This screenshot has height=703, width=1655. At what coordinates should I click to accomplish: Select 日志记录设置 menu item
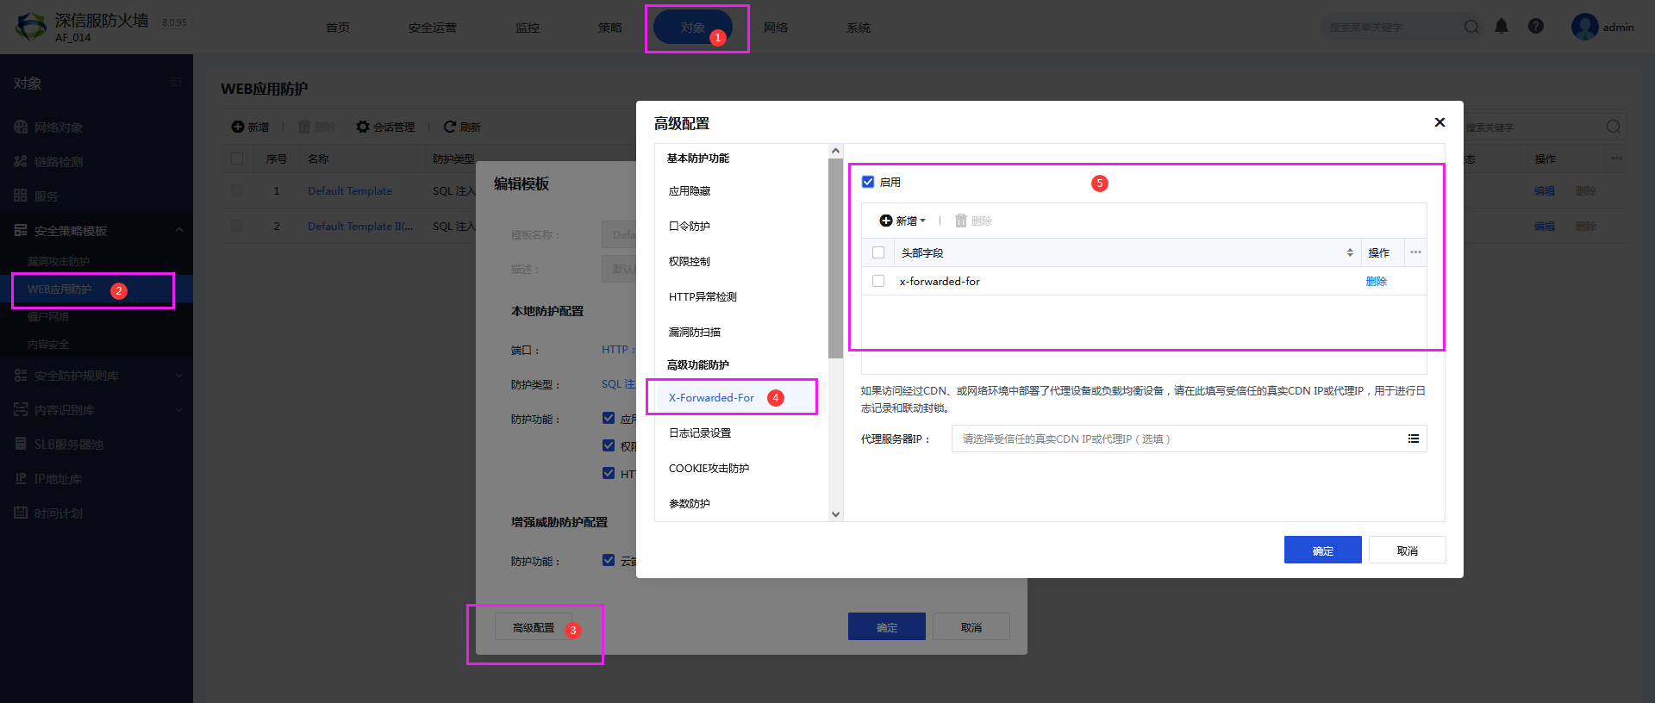pyautogui.click(x=700, y=432)
